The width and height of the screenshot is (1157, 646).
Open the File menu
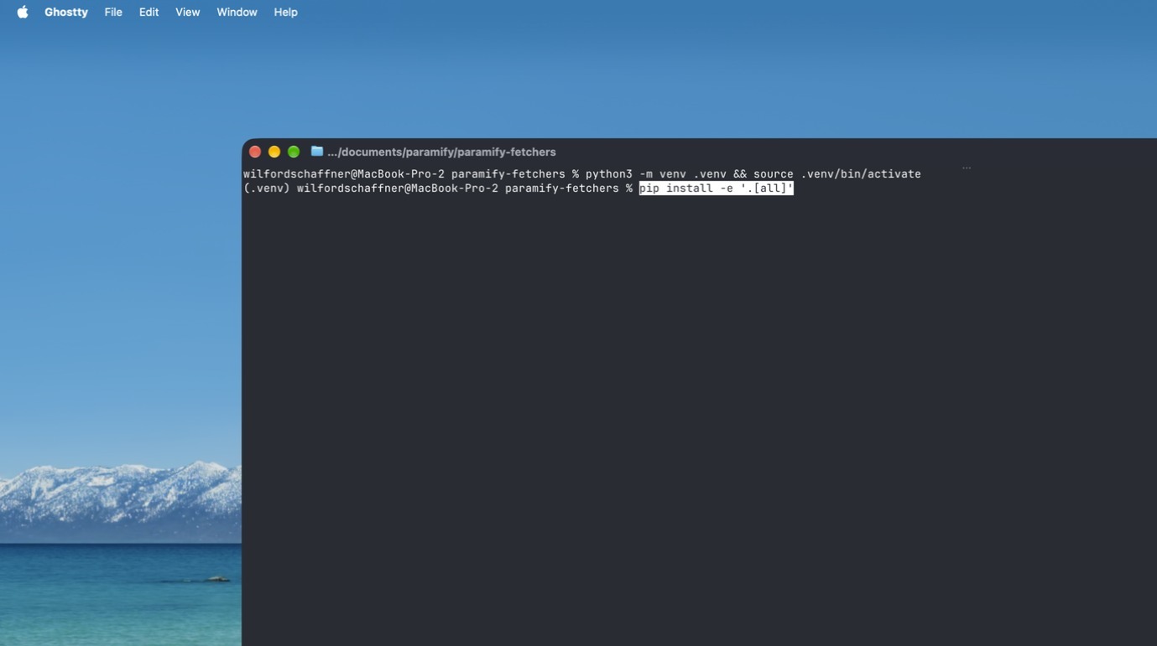coord(113,12)
